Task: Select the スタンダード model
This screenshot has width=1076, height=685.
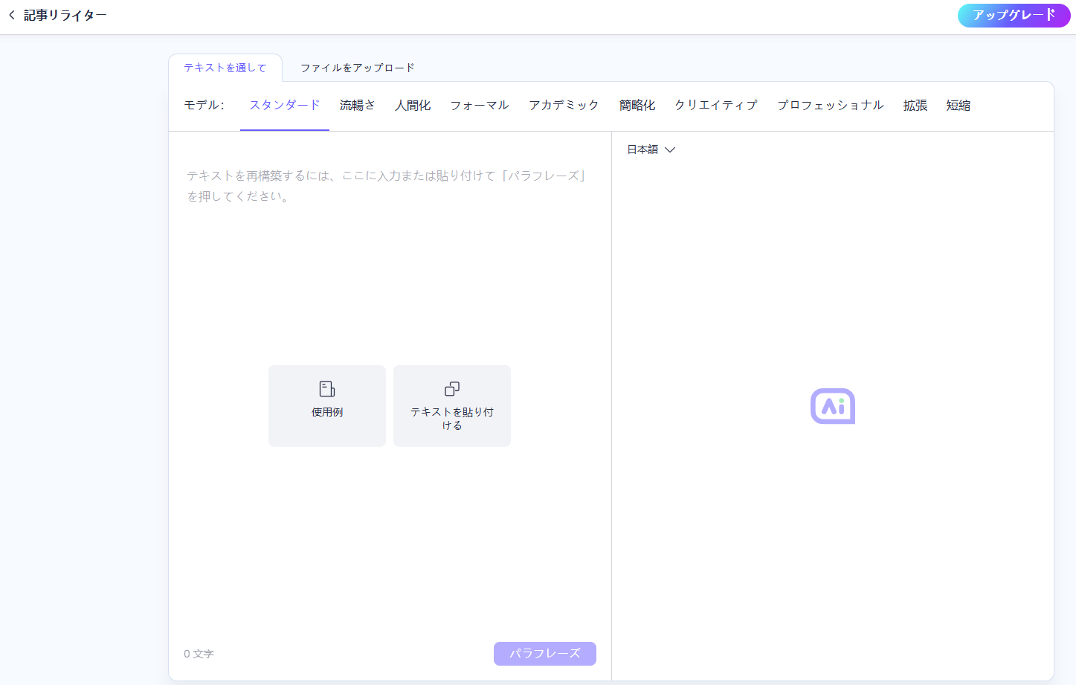Action: (x=285, y=105)
